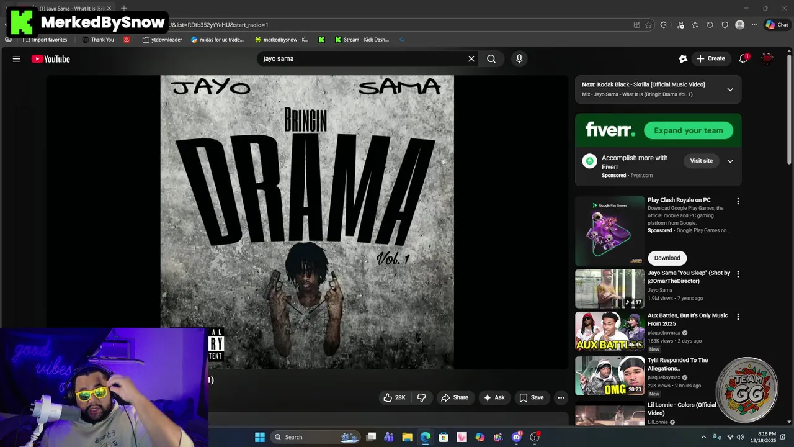Open browser essentials shield icon

[725, 25]
